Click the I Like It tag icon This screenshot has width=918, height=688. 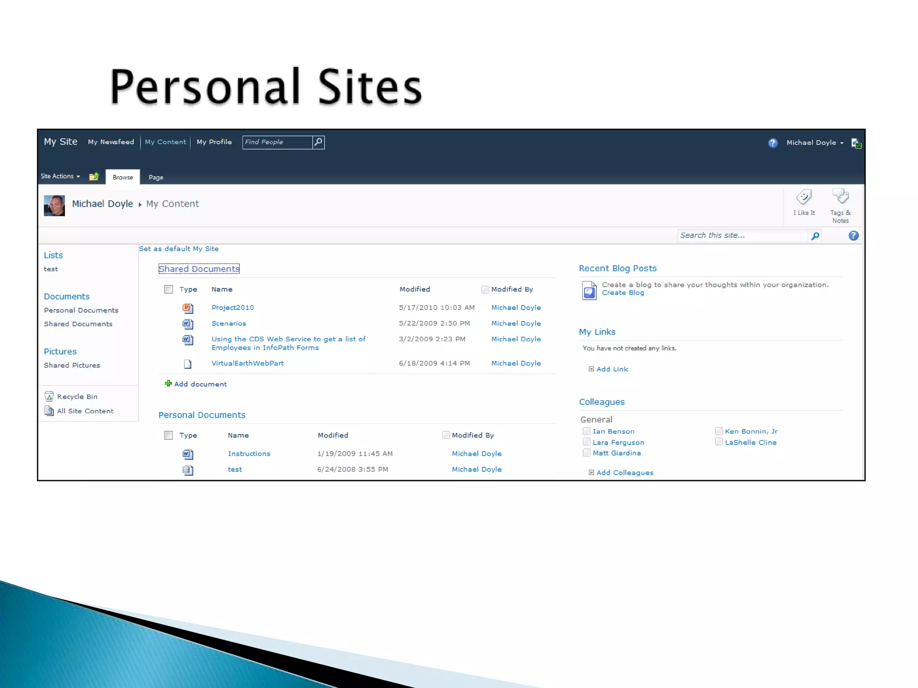point(804,197)
